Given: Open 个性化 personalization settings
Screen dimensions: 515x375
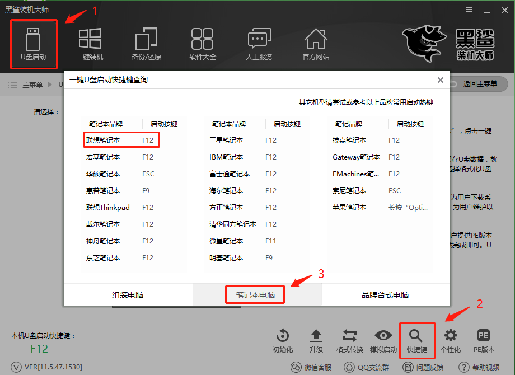Looking at the screenshot, I should pos(451,340).
